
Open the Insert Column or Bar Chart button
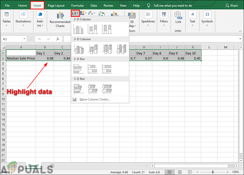75,13
